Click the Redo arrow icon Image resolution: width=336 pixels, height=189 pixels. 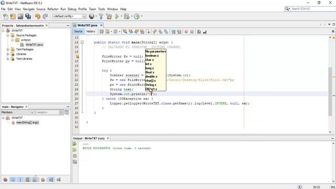click(x=45, y=16)
